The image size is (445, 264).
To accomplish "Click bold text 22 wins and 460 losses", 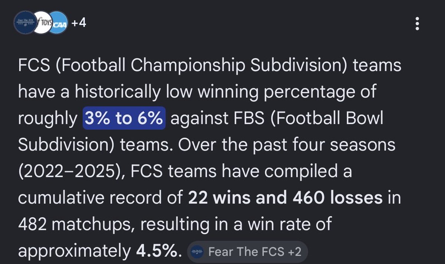I will [286, 199].
